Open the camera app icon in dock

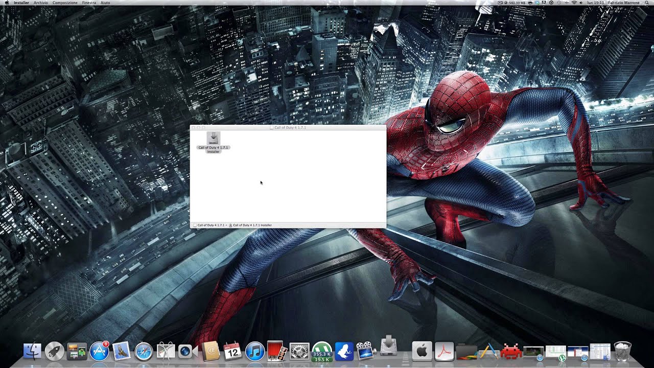(188, 351)
